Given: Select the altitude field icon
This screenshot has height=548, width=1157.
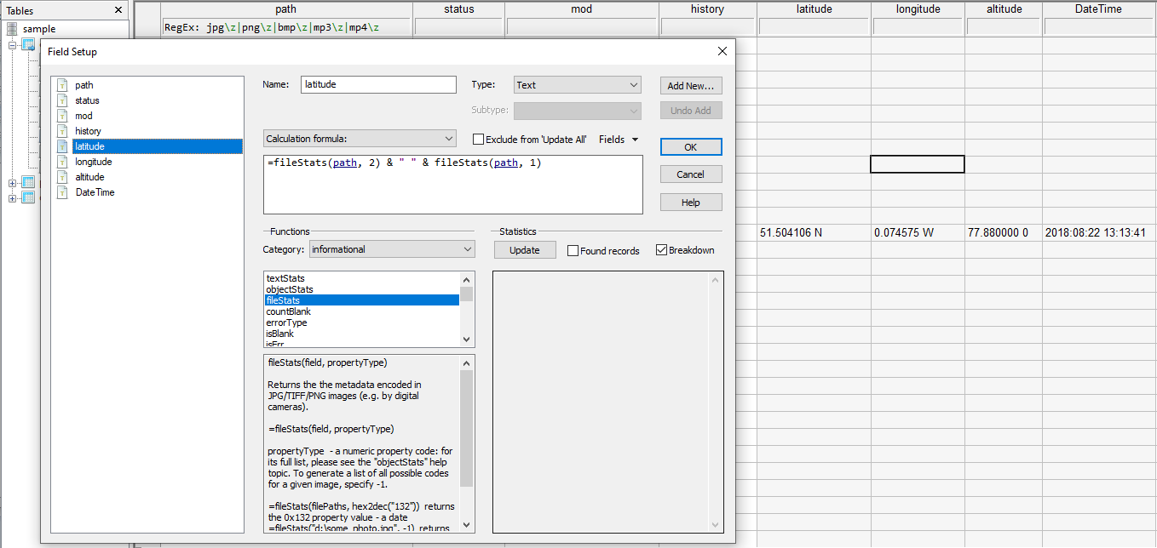Looking at the screenshot, I should 62,177.
